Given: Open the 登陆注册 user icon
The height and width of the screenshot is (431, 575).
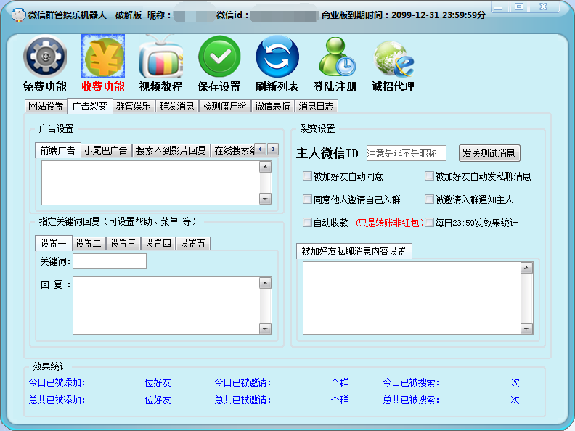Looking at the screenshot, I should click(337, 57).
